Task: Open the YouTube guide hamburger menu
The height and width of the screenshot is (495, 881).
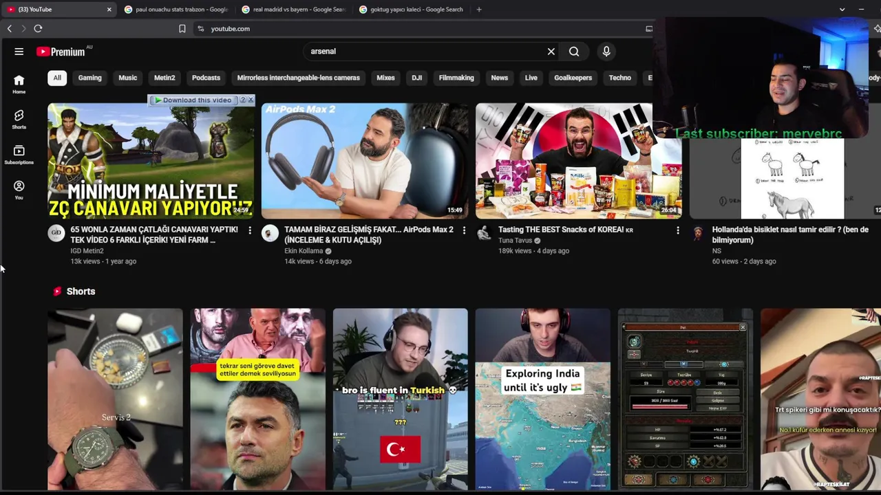Action: tap(19, 52)
